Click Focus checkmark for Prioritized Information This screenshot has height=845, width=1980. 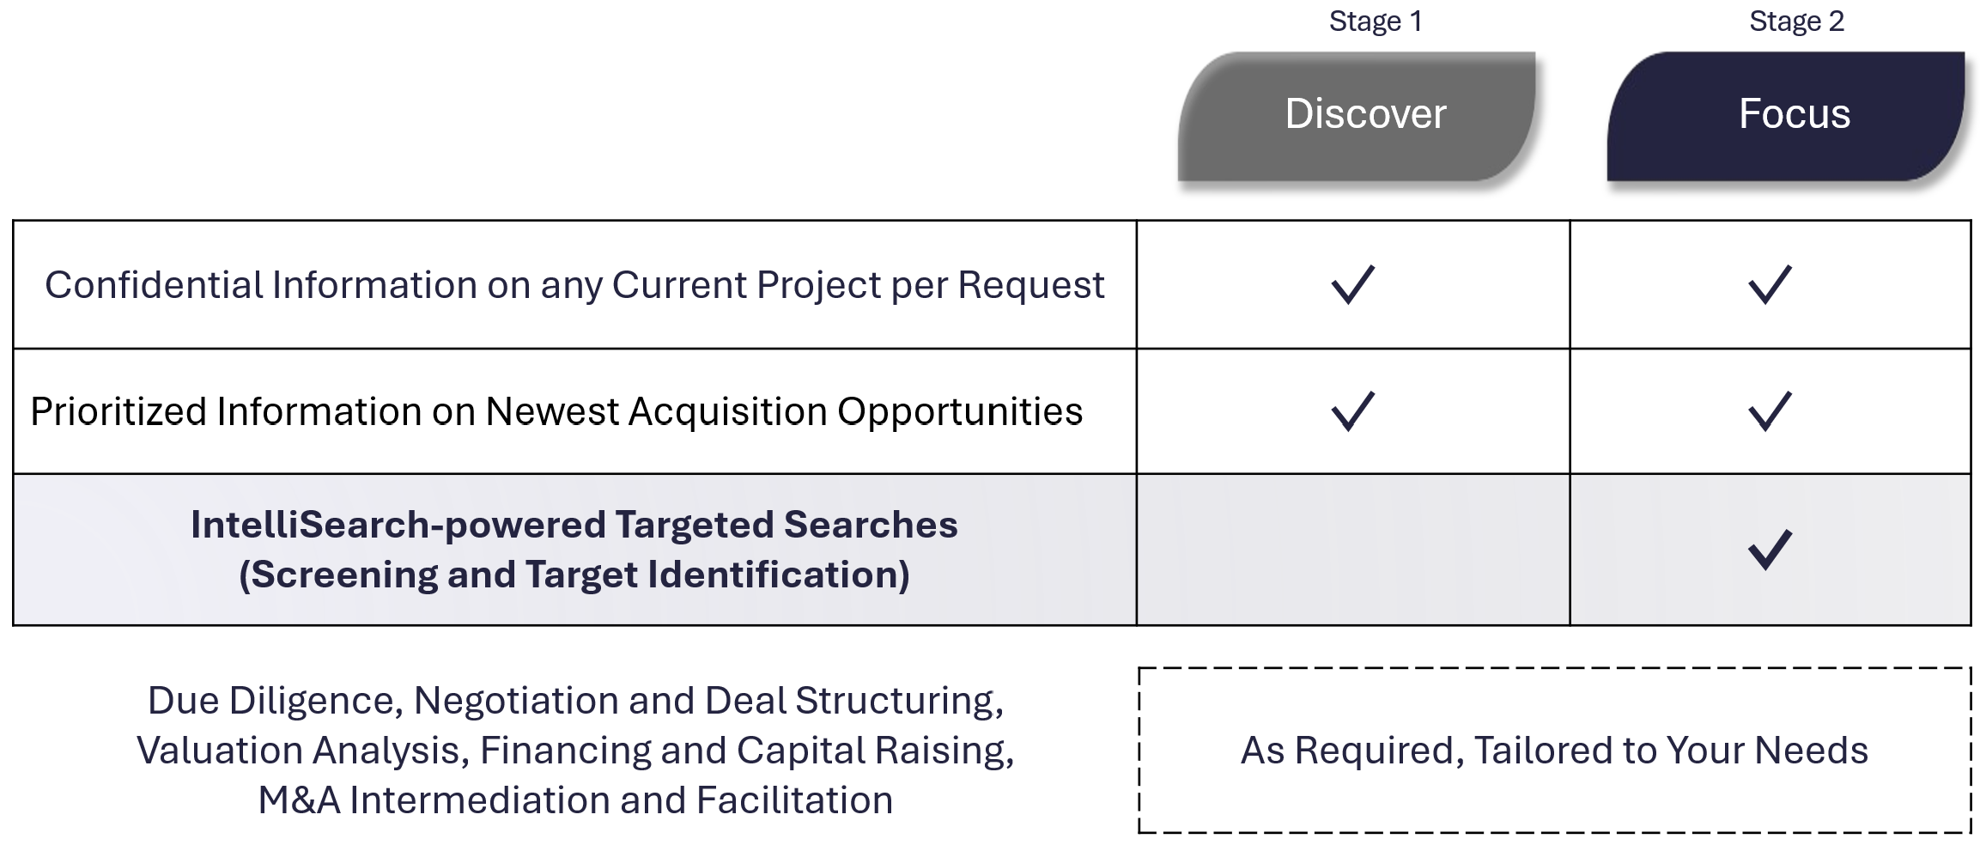coord(1770,410)
